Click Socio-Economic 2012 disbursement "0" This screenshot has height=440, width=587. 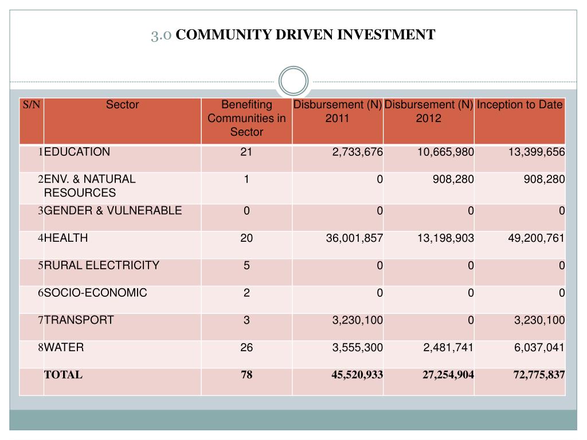[471, 293]
